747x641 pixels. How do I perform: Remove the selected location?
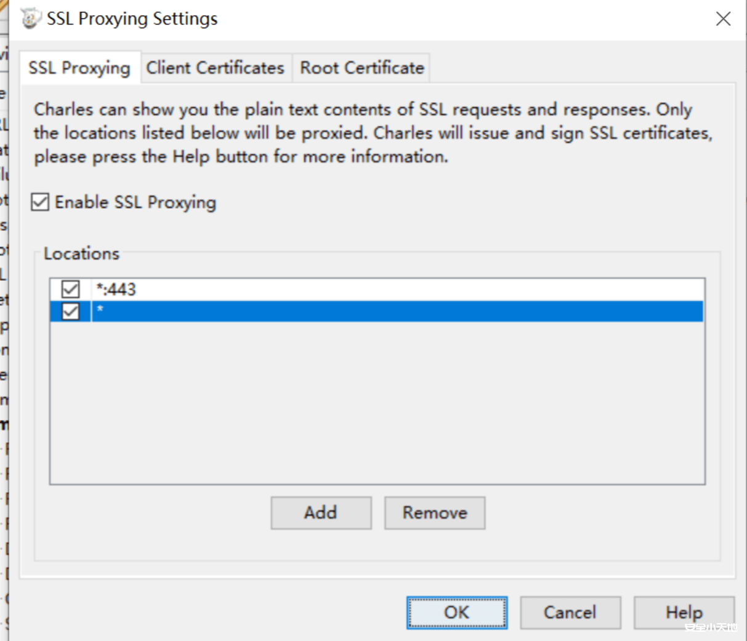coord(435,513)
